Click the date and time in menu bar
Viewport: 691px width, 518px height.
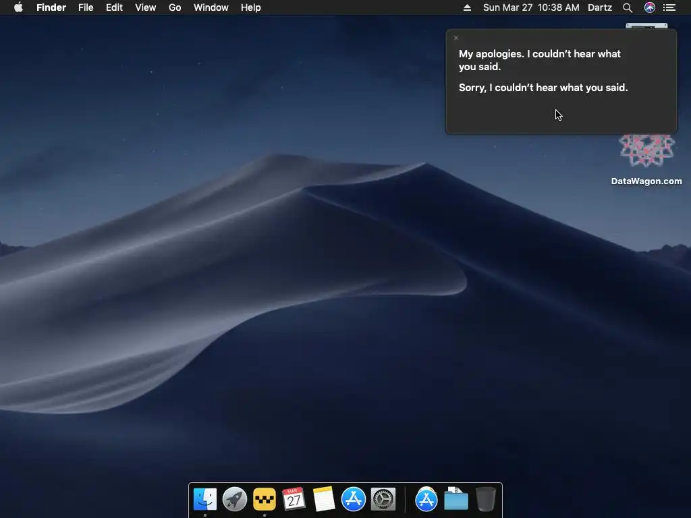pyautogui.click(x=531, y=7)
